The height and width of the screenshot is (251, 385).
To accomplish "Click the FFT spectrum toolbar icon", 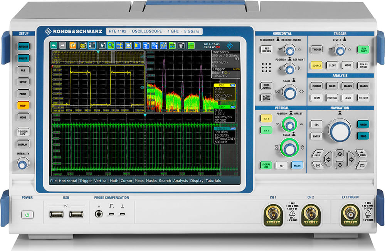I will click(163, 45).
